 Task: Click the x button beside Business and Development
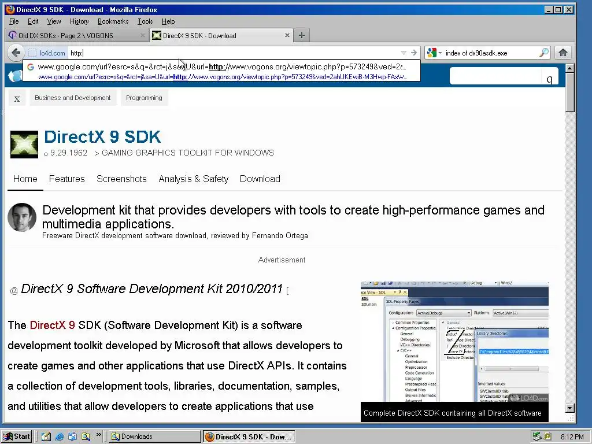point(17,98)
